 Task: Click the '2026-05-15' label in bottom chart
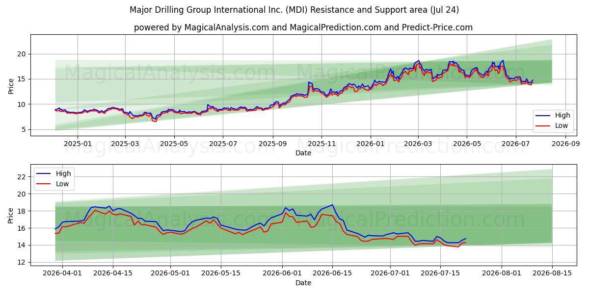coord(221,273)
